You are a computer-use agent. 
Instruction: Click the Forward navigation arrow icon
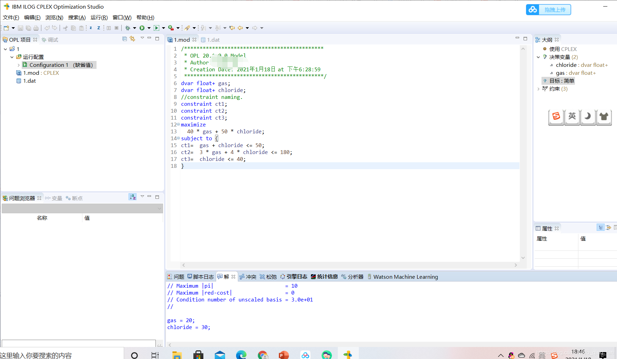pyautogui.click(x=255, y=28)
